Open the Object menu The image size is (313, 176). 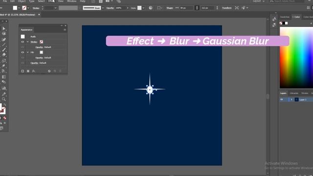(x=22, y=1)
